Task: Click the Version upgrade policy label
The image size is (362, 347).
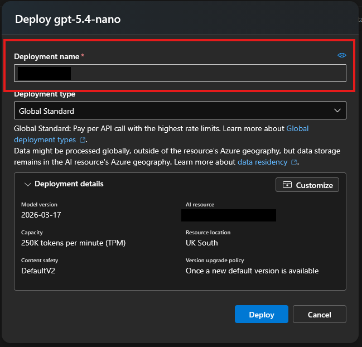Action: click(x=215, y=261)
